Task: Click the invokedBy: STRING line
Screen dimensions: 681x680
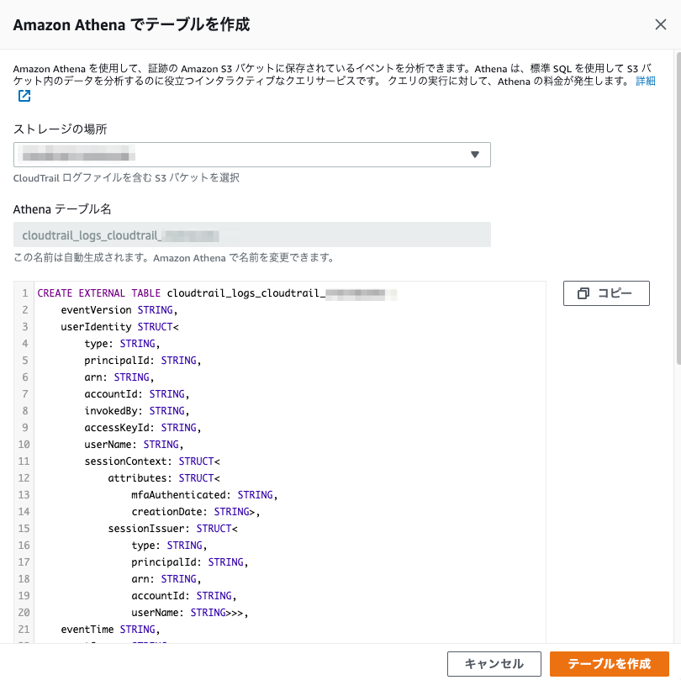Action: click(x=137, y=411)
